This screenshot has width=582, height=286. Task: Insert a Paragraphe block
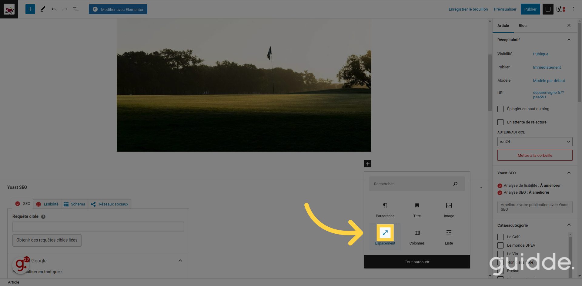point(385,210)
